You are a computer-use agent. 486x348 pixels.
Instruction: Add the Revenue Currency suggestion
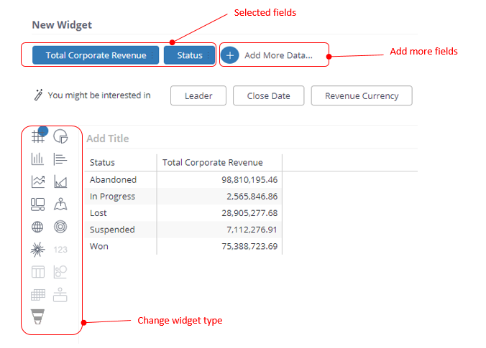(x=362, y=96)
